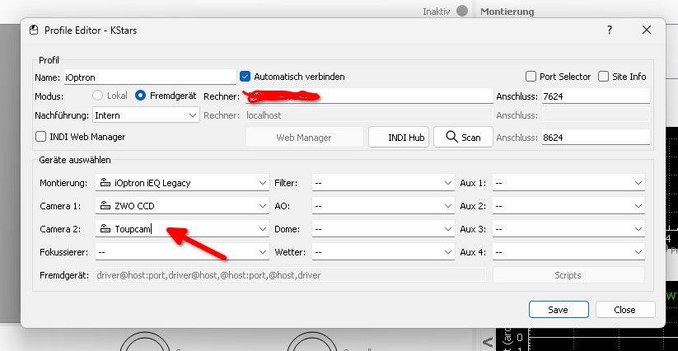Click the Scripts button

pos(568,275)
